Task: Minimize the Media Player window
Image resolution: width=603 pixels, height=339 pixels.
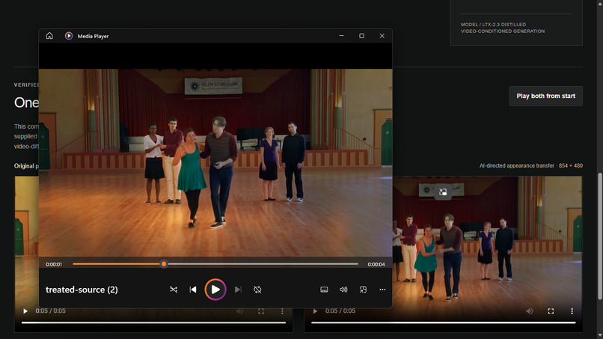Action: pos(341,36)
